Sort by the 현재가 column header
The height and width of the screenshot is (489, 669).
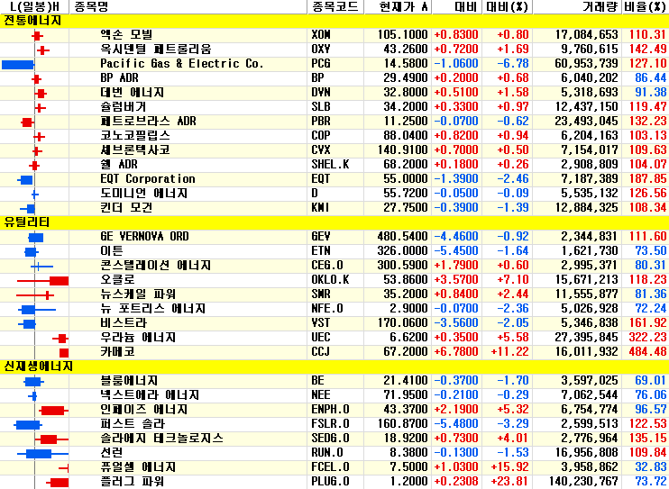(398, 7)
